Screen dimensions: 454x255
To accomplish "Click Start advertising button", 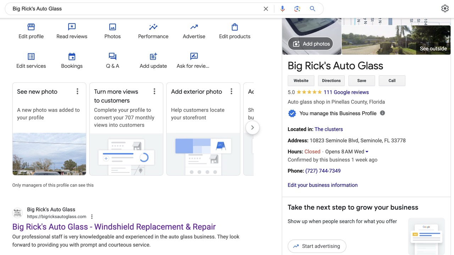I will pyautogui.click(x=317, y=246).
